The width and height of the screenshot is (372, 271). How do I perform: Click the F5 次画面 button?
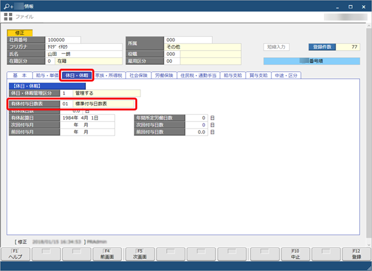click(140, 254)
